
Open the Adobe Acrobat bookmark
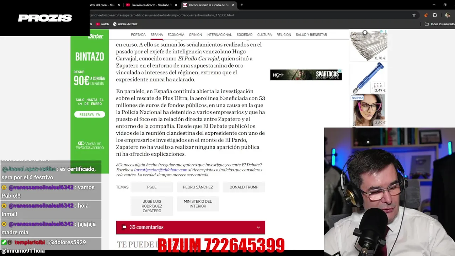125,24
